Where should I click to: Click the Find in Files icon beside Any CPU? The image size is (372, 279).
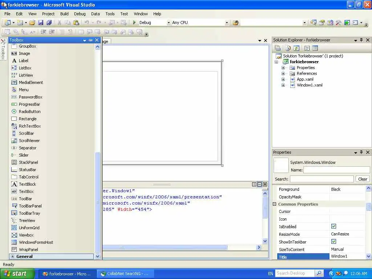pos(235,23)
